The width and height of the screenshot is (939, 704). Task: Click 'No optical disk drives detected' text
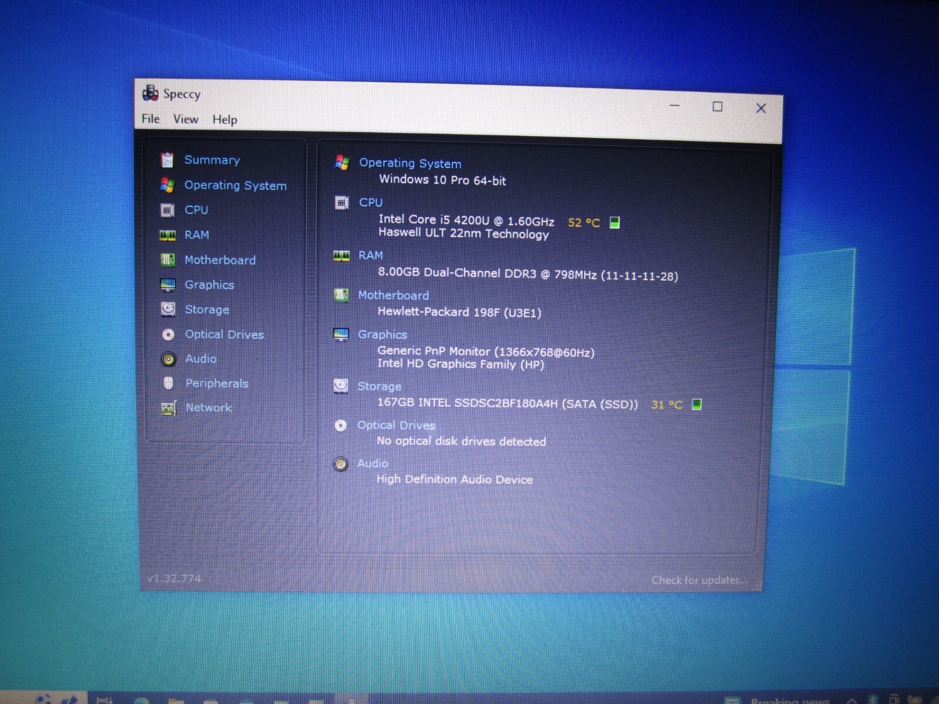pyautogui.click(x=461, y=441)
